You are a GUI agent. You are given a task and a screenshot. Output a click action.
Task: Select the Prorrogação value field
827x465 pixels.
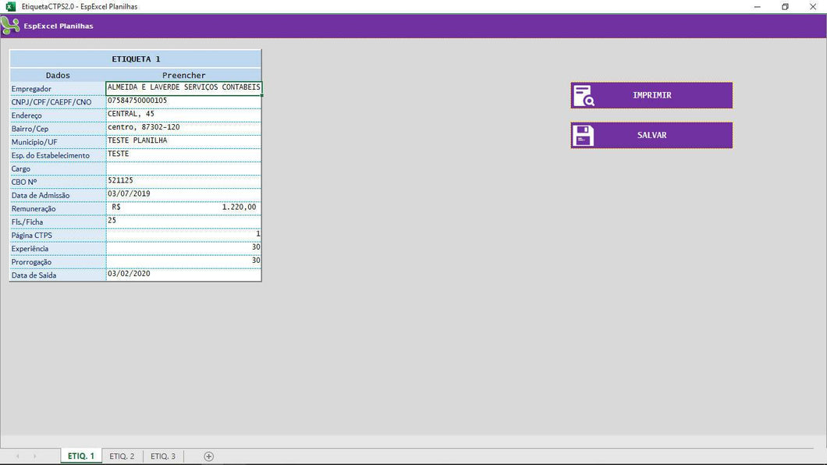click(x=183, y=261)
